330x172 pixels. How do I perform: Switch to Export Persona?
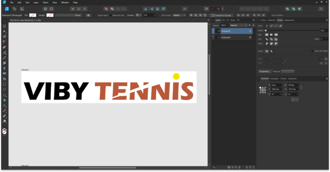(22, 9)
